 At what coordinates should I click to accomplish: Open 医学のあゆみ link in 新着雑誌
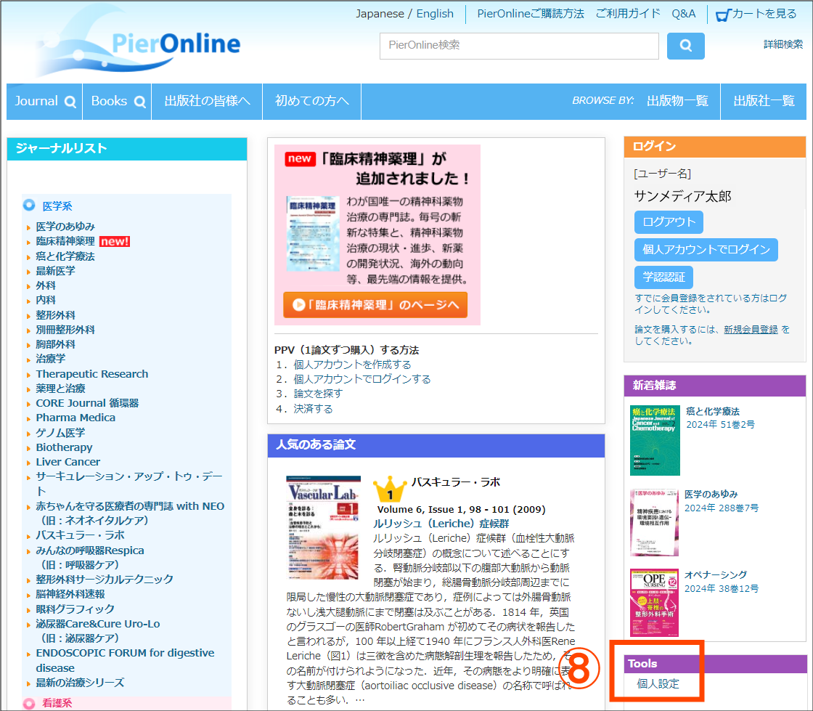coord(711,495)
